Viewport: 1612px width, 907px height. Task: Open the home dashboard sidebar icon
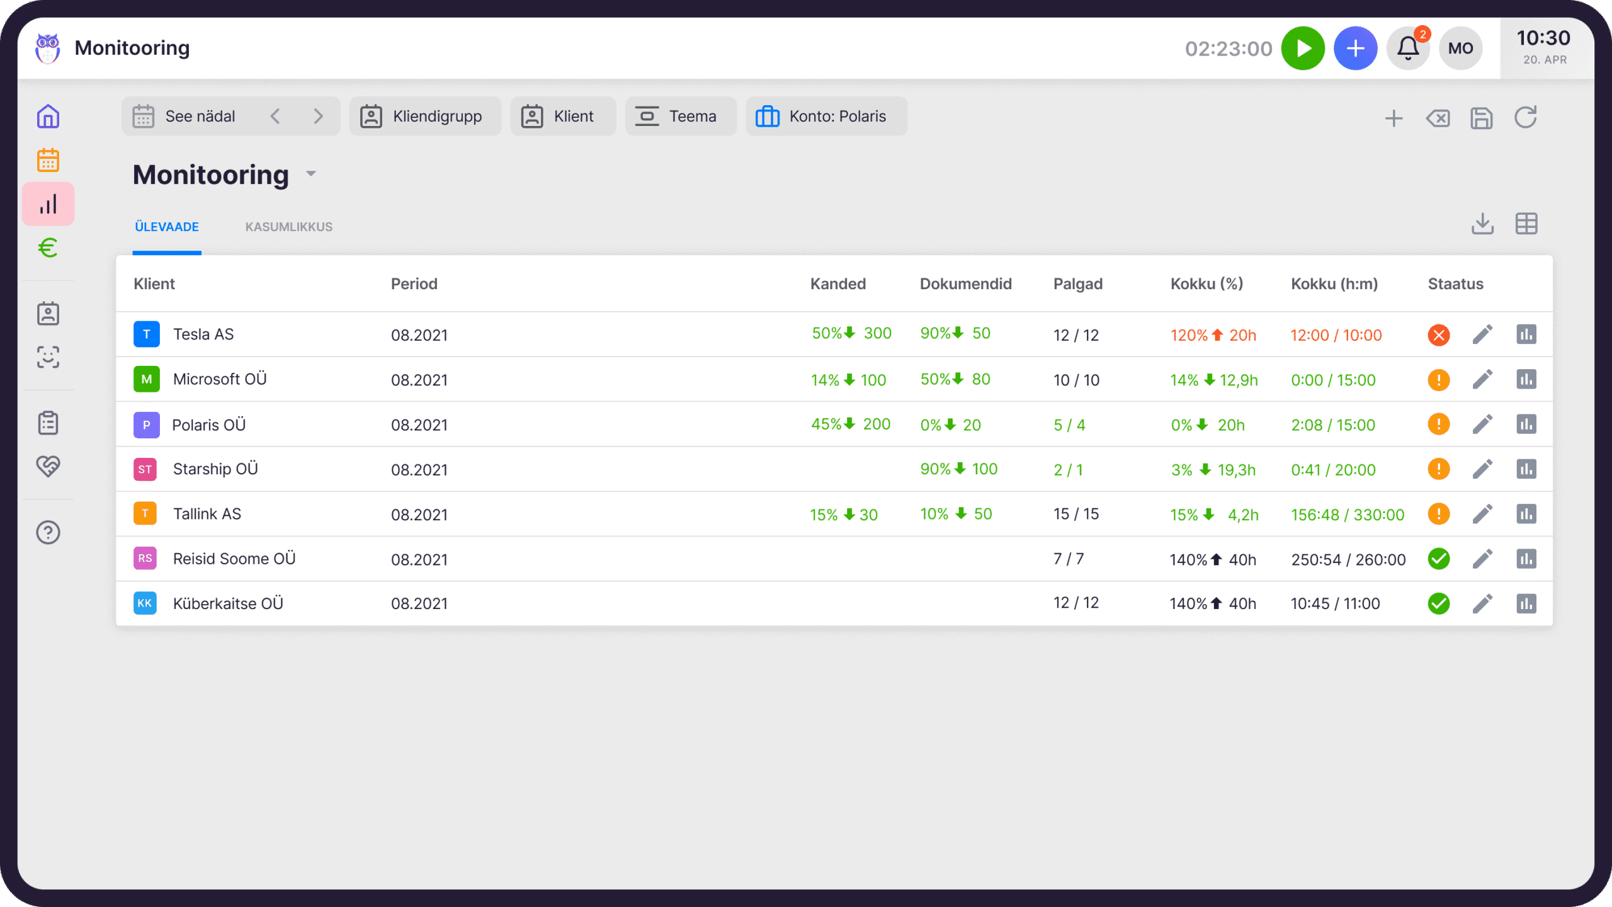48,117
